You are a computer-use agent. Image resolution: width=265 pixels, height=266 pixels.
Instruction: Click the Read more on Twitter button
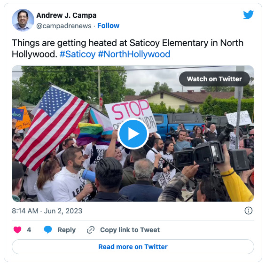(x=133, y=247)
